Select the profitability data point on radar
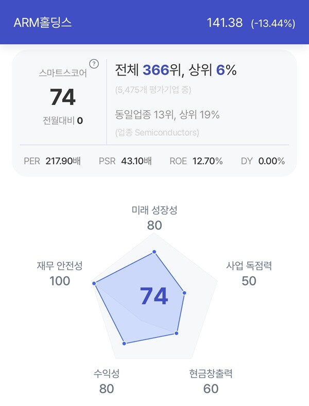The width and height of the screenshot is (309, 406). point(124,343)
